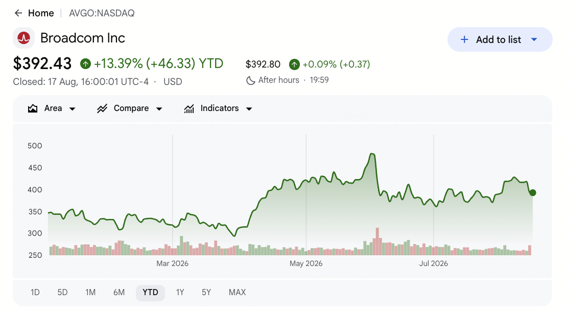
Task: Open the Add to list dropdown caret
Action: click(x=534, y=39)
